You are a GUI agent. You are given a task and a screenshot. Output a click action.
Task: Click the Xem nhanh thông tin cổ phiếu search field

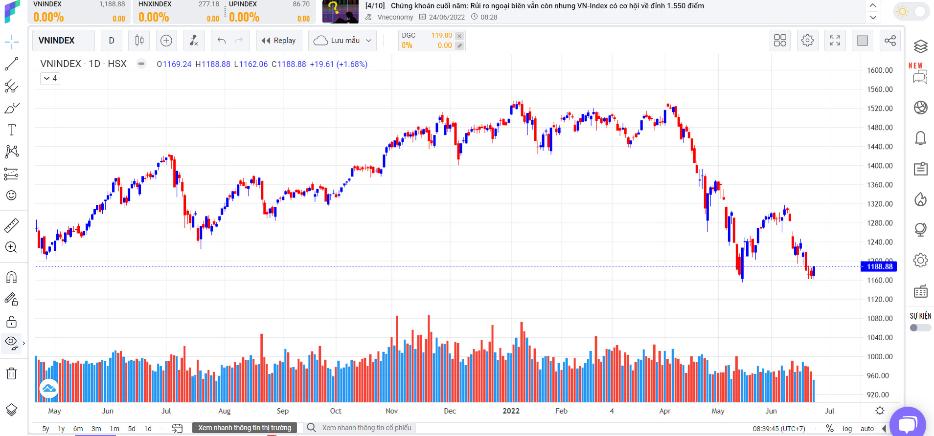point(366,428)
